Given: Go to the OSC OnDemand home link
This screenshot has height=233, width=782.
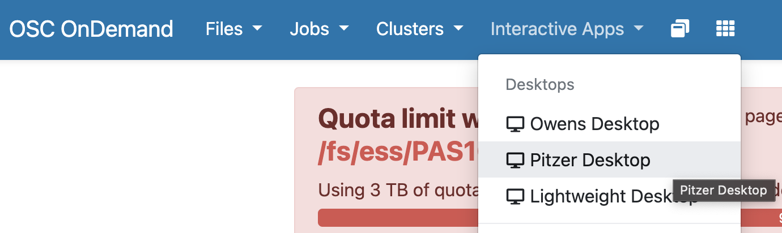Looking at the screenshot, I should 91,29.
